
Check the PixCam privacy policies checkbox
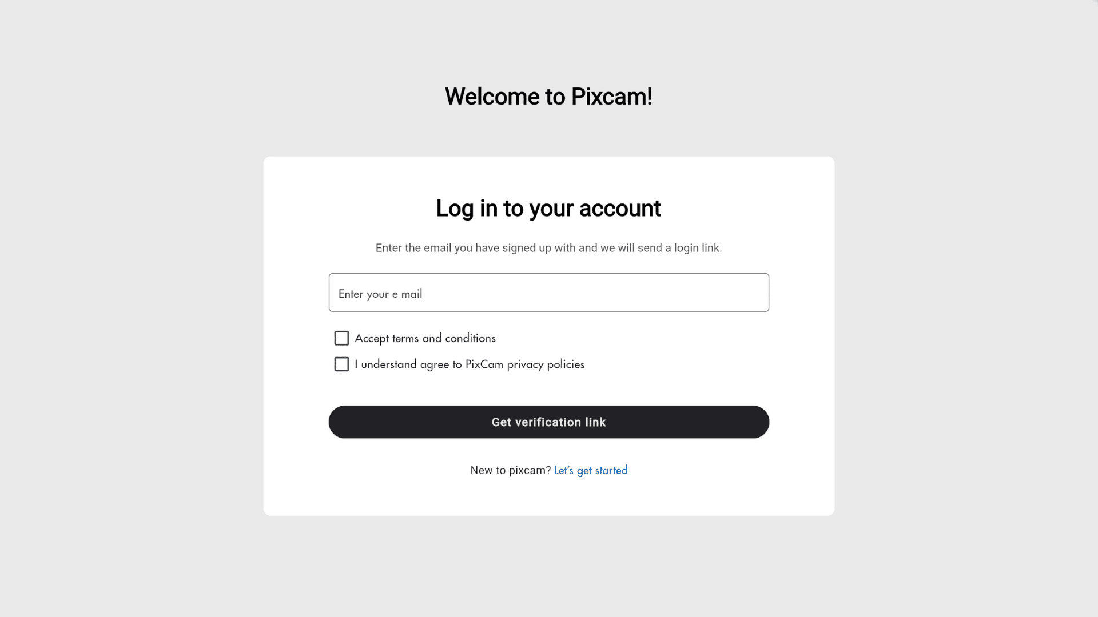tap(341, 364)
